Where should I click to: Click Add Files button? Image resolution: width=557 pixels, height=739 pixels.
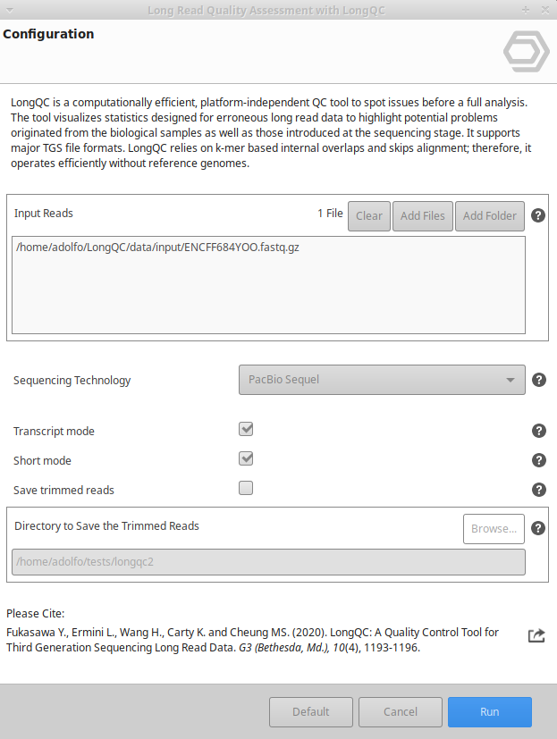click(x=423, y=215)
